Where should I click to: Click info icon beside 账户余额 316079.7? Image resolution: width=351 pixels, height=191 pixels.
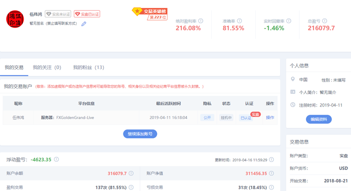131,173
